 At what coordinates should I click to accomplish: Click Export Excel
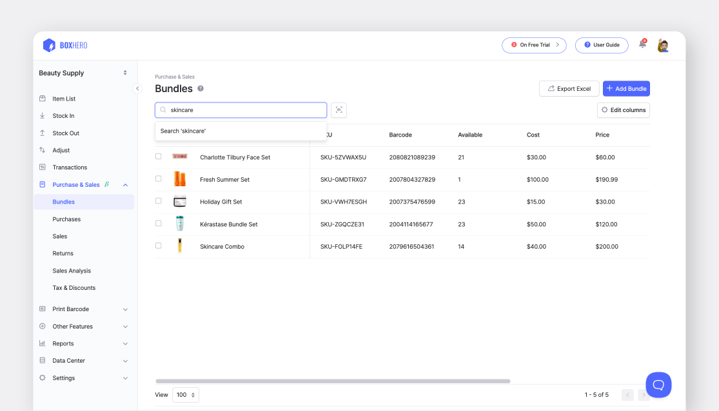point(569,88)
